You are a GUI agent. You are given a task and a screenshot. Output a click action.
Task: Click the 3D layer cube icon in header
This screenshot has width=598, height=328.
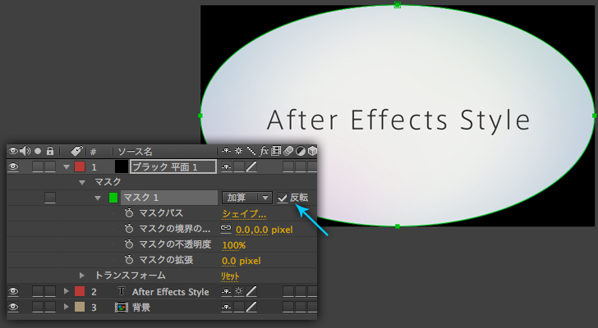[x=312, y=151]
